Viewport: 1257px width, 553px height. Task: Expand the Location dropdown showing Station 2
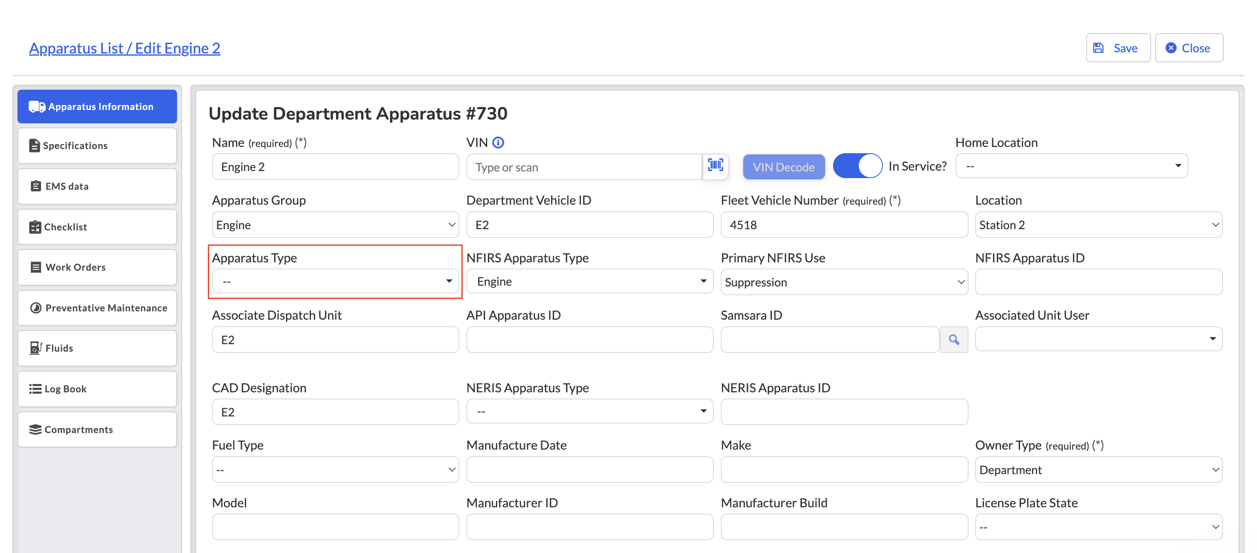coord(1098,225)
